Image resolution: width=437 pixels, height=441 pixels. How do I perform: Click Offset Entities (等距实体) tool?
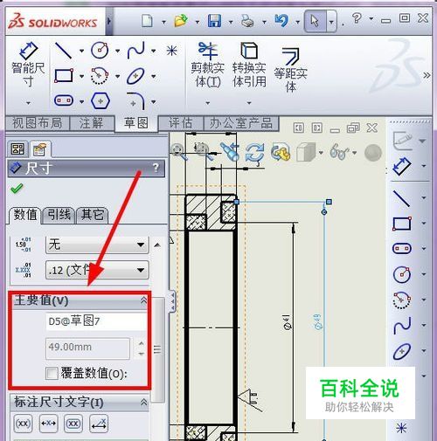(x=290, y=70)
